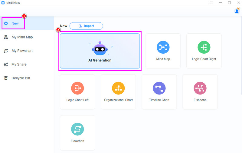
Task: Switch to My Mind Map section
Action: coord(22,37)
